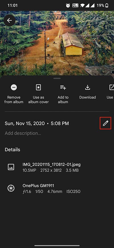This screenshot has width=114, height=248.
Task: Tap the Remove from album icon
Action: pos(14,88)
